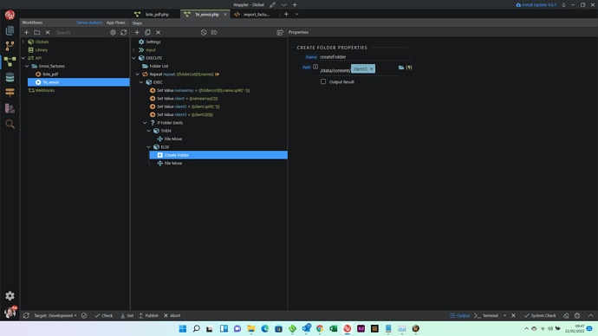Viewport: 598px width, 336px height.
Task: Click the Get button
Action: 127,315
